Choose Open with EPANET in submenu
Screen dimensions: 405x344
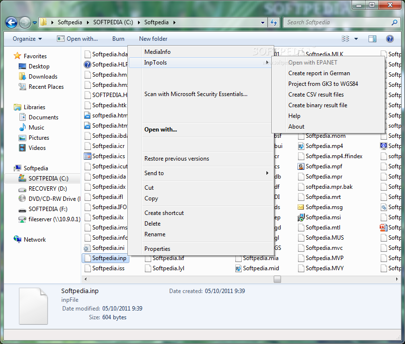[x=328, y=63]
